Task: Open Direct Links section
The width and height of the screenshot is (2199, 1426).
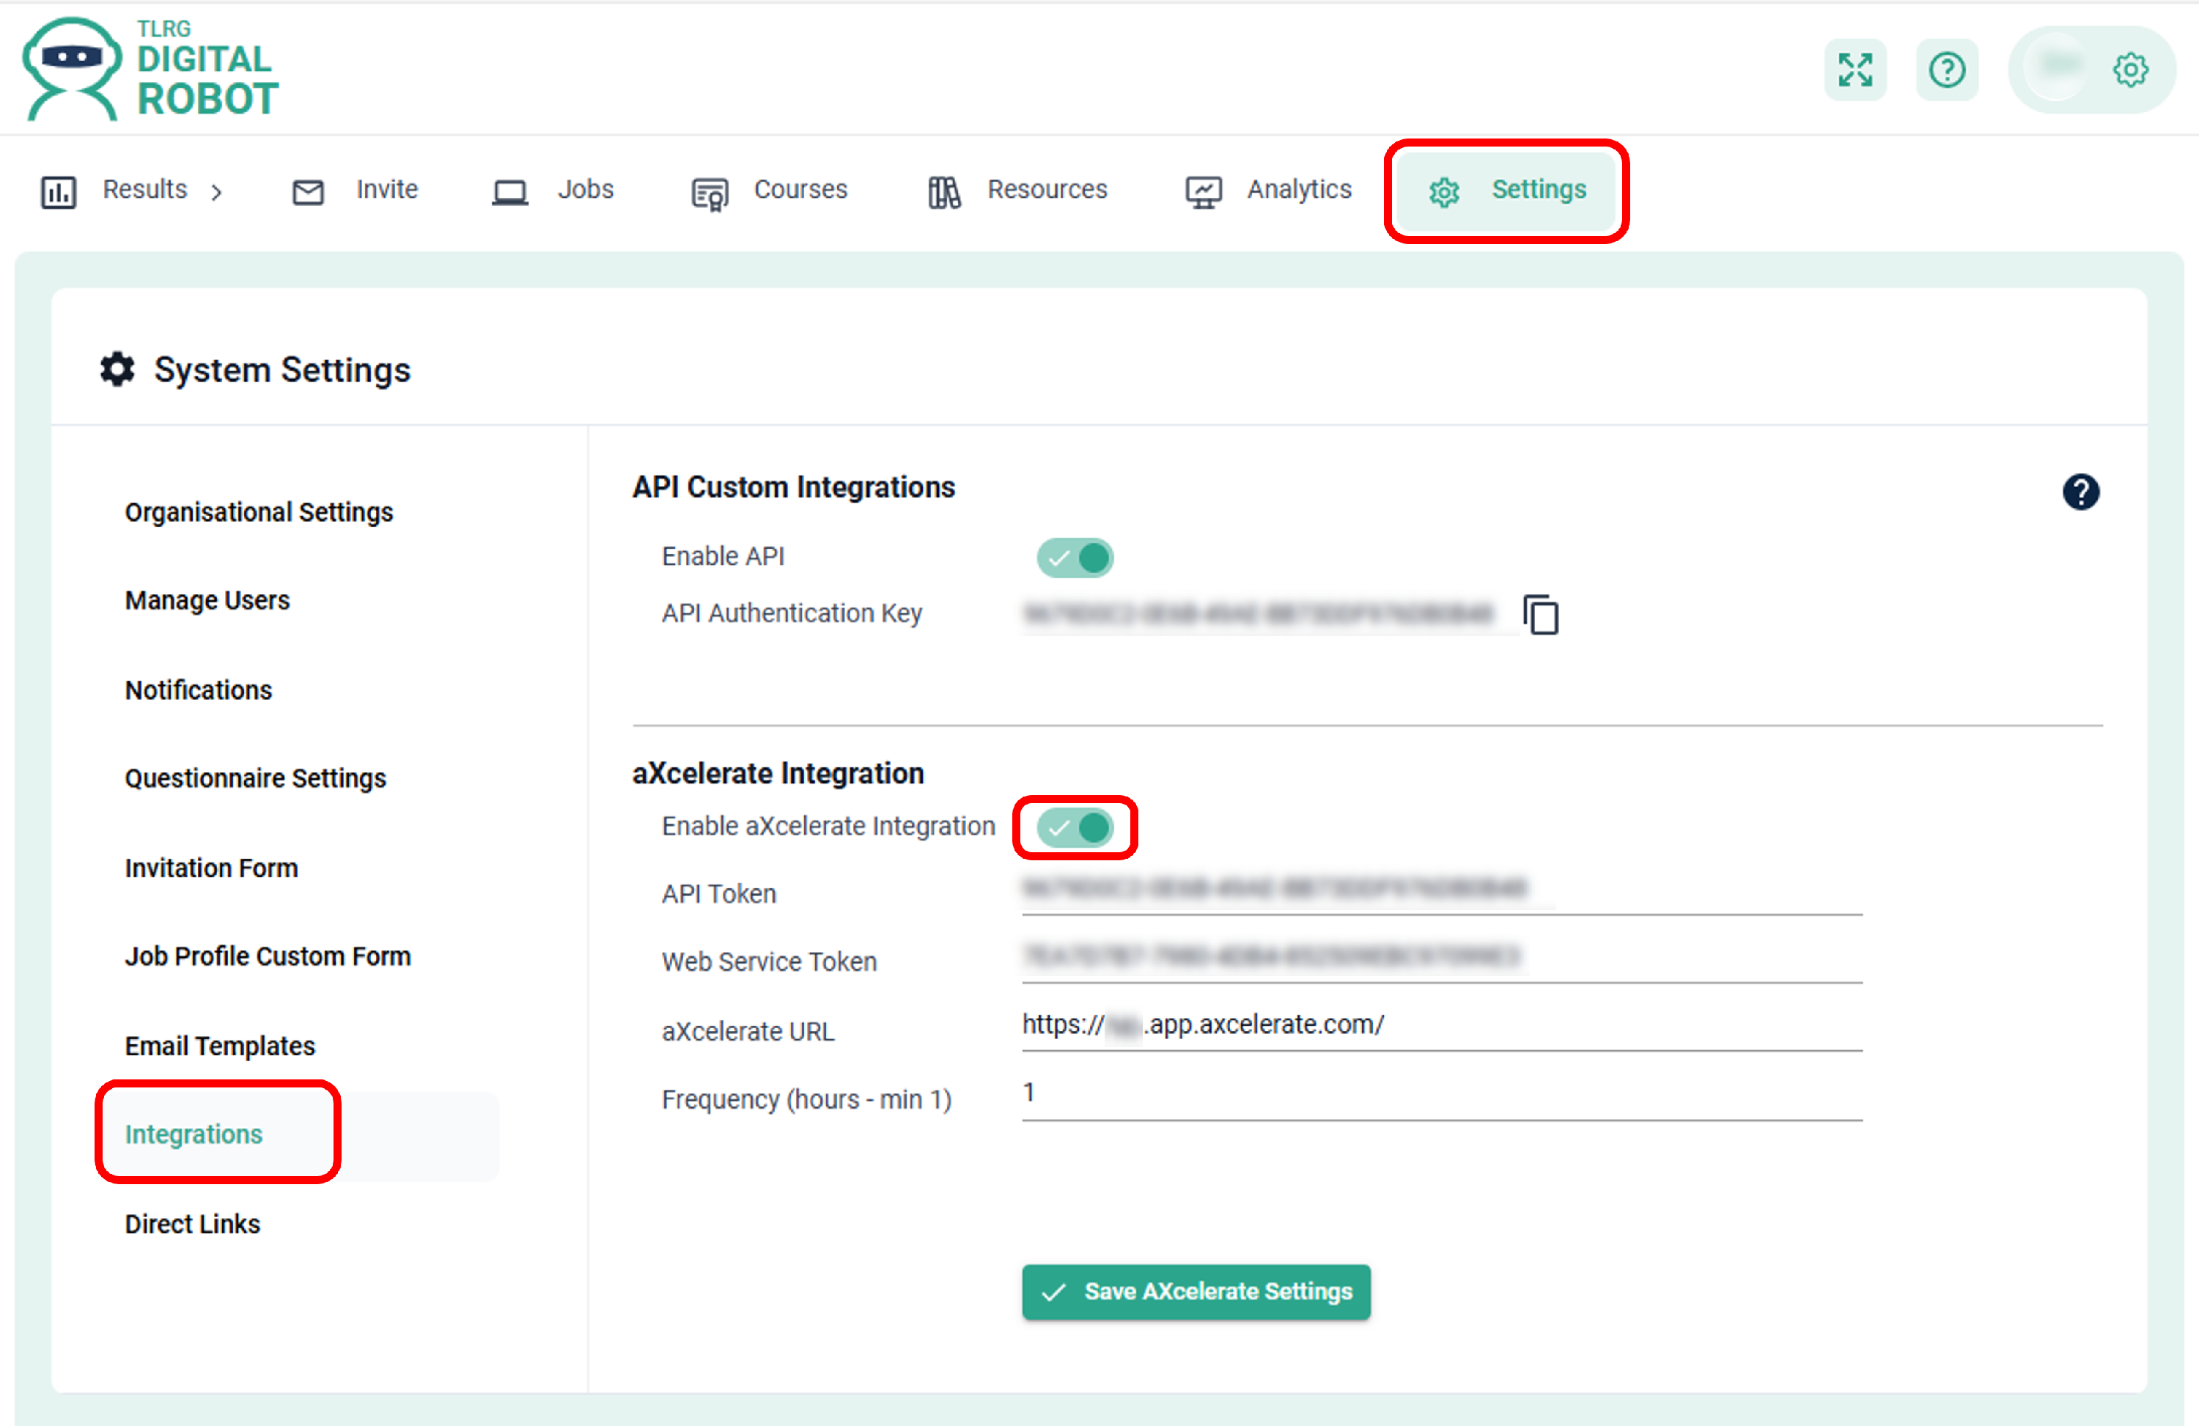Action: (192, 1224)
